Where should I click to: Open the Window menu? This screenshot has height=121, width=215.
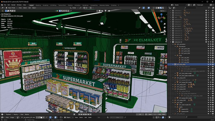pos(19,5)
